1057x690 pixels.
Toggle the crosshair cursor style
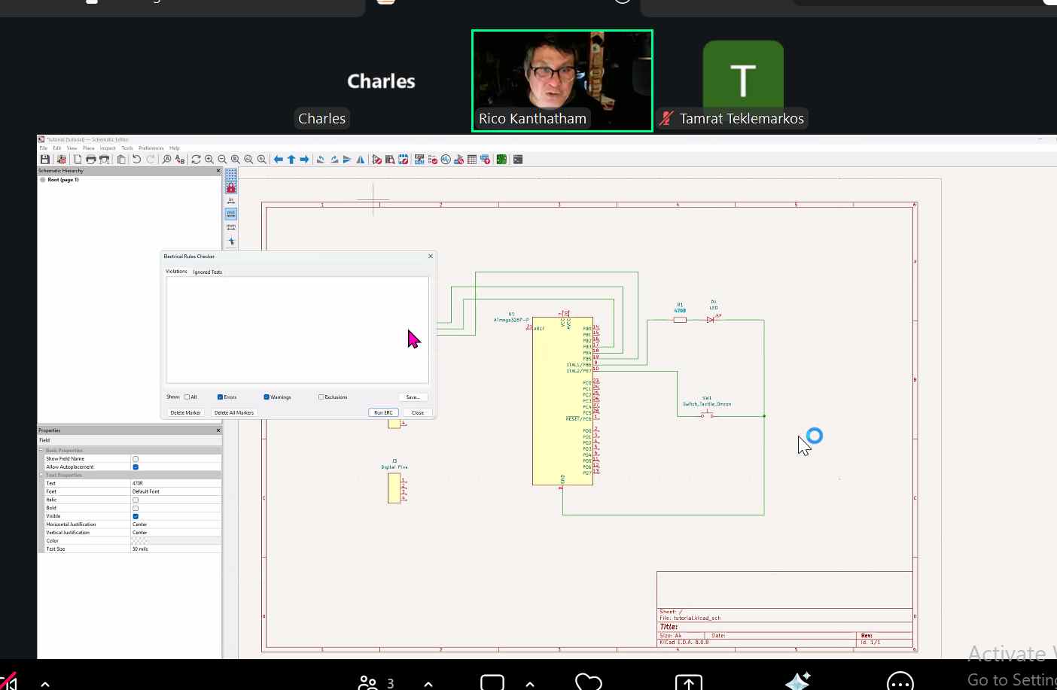(x=231, y=242)
